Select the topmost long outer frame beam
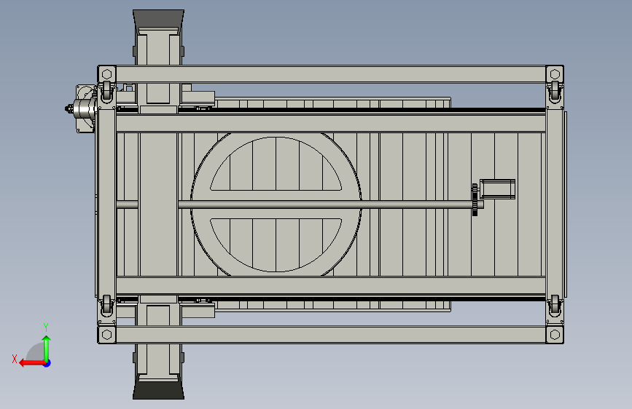The image size is (632, 409). click(330, 74)
